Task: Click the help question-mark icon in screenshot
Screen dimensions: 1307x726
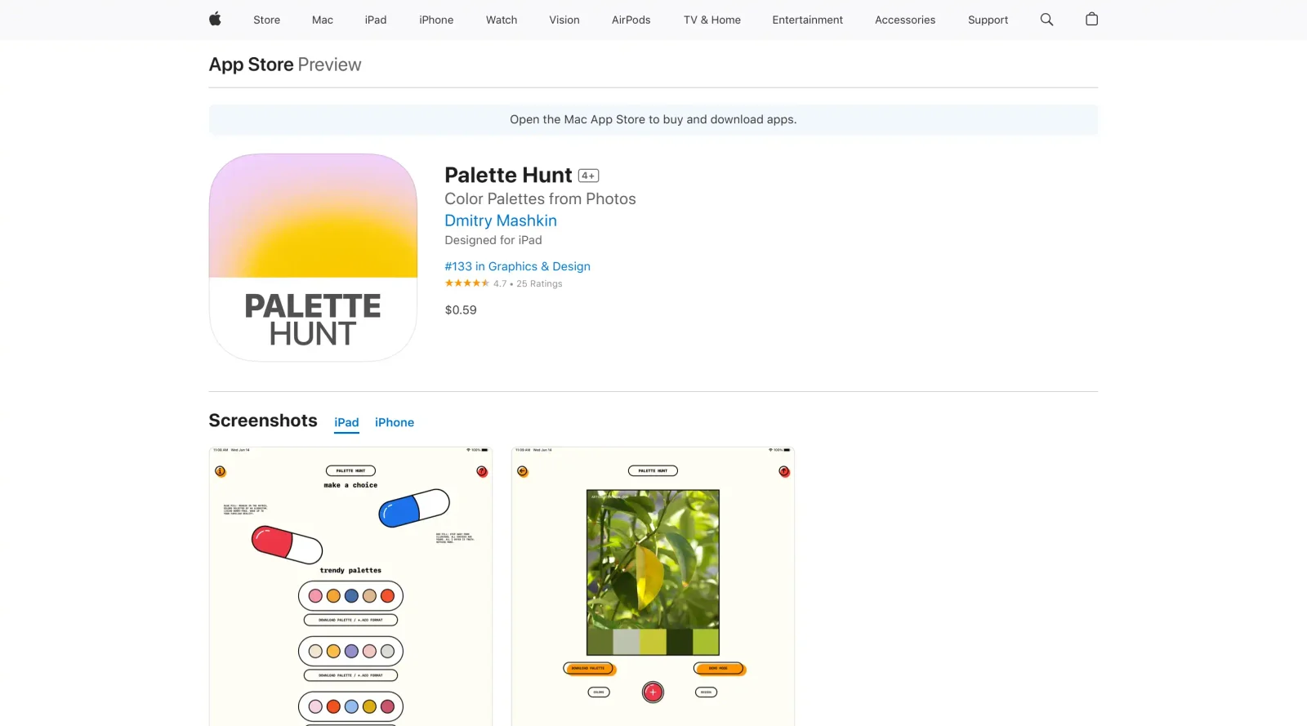Action: coord(481,471)
